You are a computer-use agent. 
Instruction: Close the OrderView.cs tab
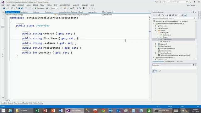(19, 12)
